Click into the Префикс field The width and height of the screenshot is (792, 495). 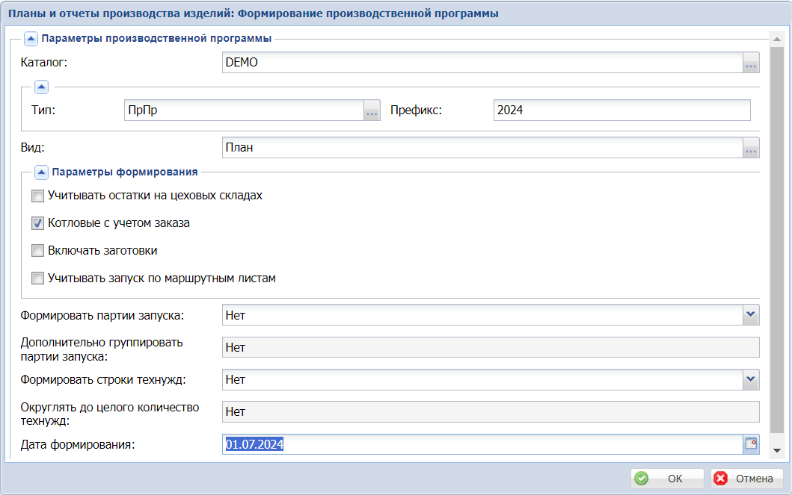click(621, 110)
